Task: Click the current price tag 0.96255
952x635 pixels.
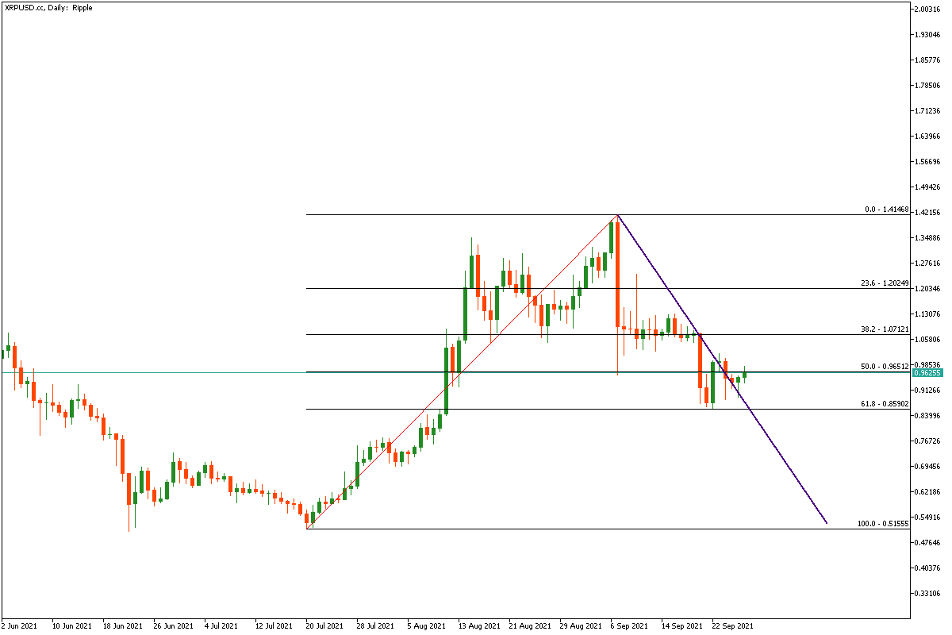Action: point(926,372)
